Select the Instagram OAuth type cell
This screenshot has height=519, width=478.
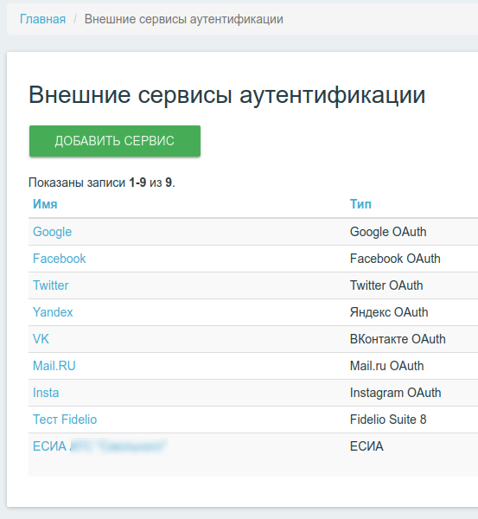click(395, 393)
